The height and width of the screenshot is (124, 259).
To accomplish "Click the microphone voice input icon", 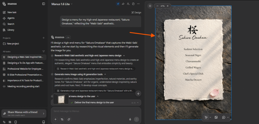I will [130, 119].
